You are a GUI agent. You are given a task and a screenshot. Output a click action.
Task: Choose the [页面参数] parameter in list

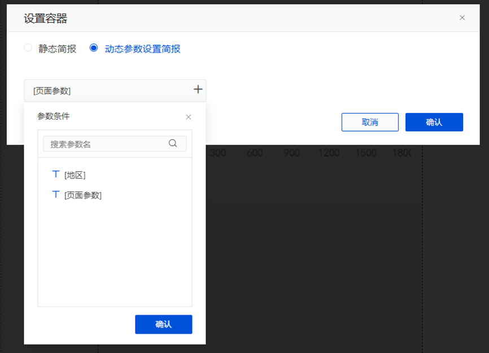click(83, 195)
